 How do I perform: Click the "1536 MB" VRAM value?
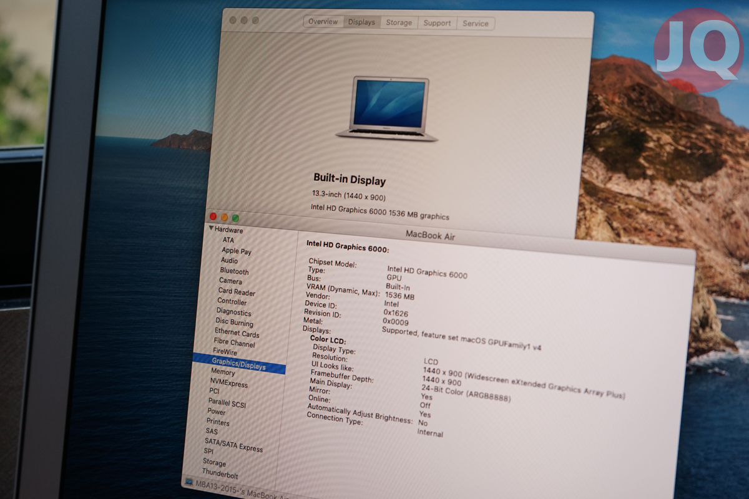(399, 296)
